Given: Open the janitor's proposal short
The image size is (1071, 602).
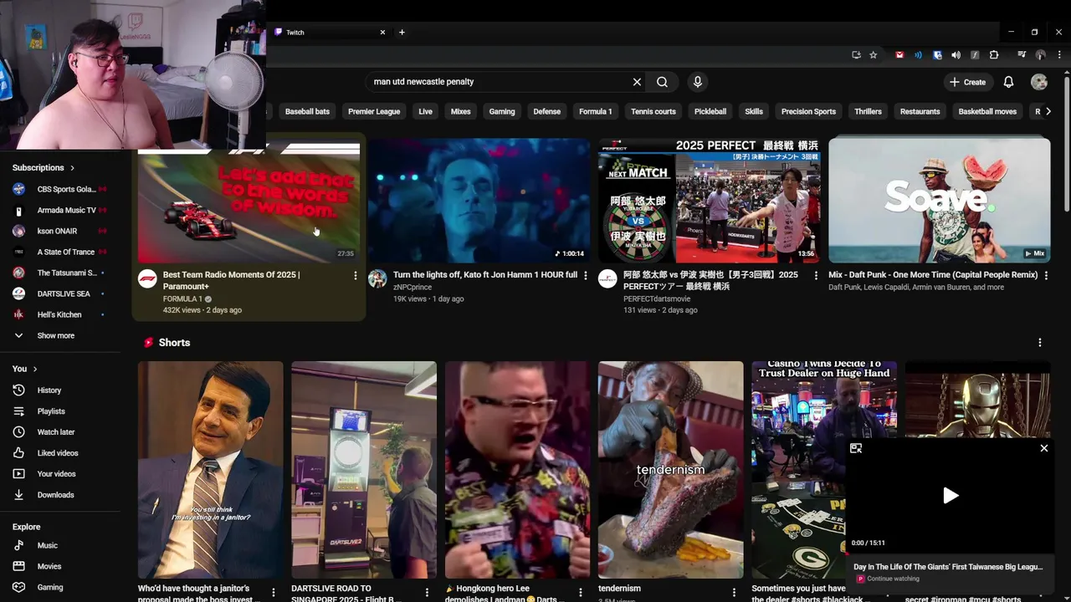Looking at the screenshot, I should point(210,470).
